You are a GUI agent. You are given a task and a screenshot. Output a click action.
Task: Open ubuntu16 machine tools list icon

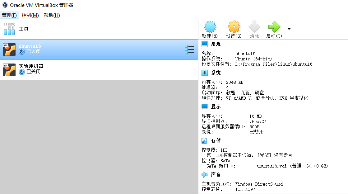tap(189, 50)
